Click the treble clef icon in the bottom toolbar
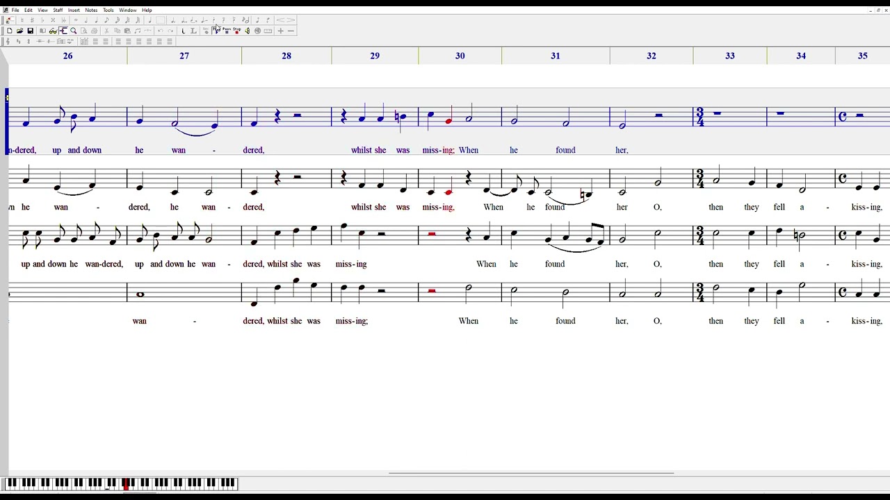The width and height of the screenshot is (890, 500). pos(8,42)
